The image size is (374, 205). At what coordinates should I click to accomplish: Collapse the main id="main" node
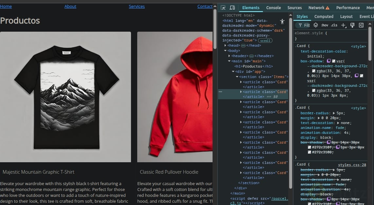tap(229, 61)
